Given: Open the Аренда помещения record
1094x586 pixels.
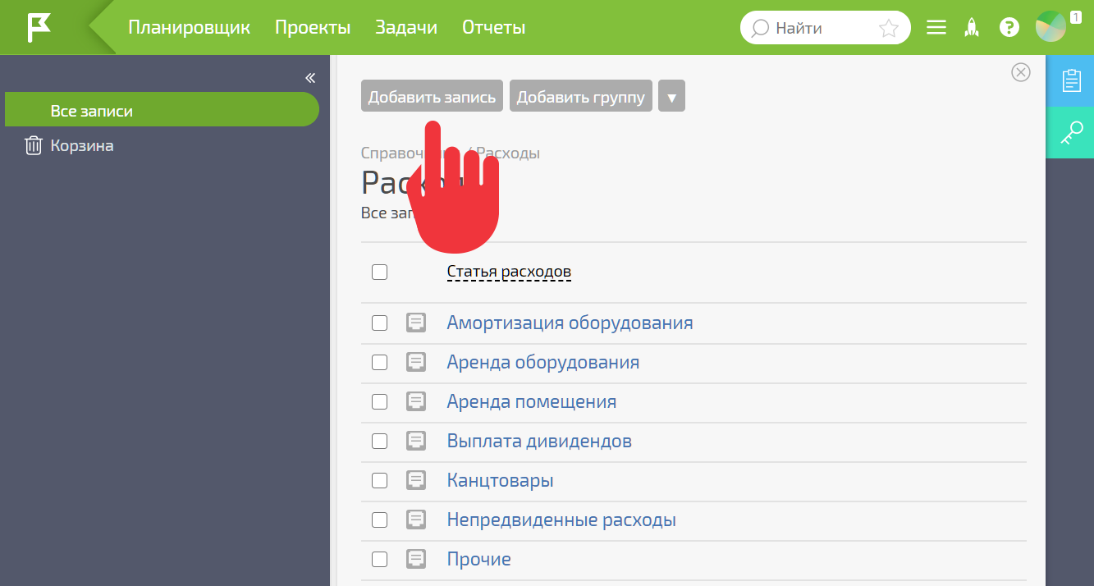Looking at the screenshot, I should point(532,401).
